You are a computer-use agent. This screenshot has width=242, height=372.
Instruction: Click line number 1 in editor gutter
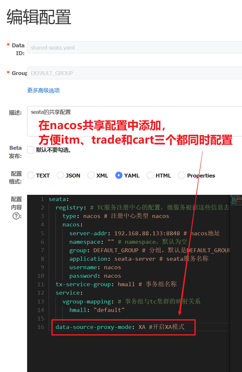point(42,199)
